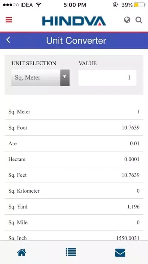This screenshot has width=148, height=264.
Task: Click the VALUE input field
Action: click(x=107, y=78)
